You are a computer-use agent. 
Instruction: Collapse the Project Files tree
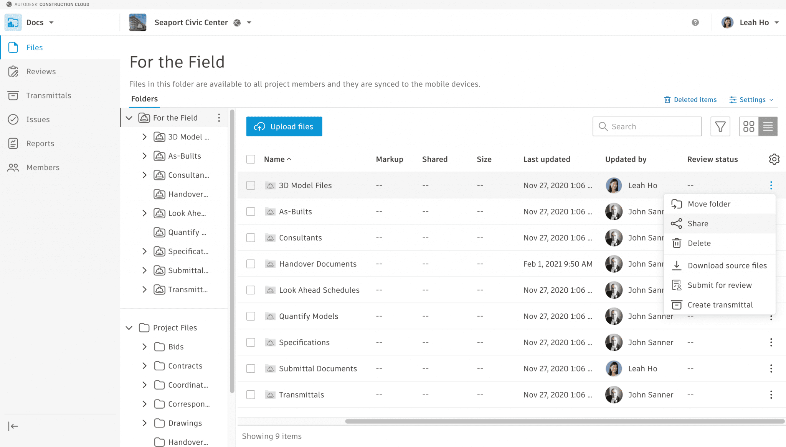point(129,327)
